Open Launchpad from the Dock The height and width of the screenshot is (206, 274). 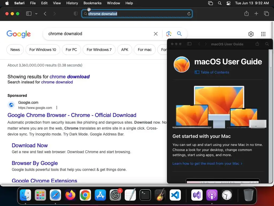40,195
